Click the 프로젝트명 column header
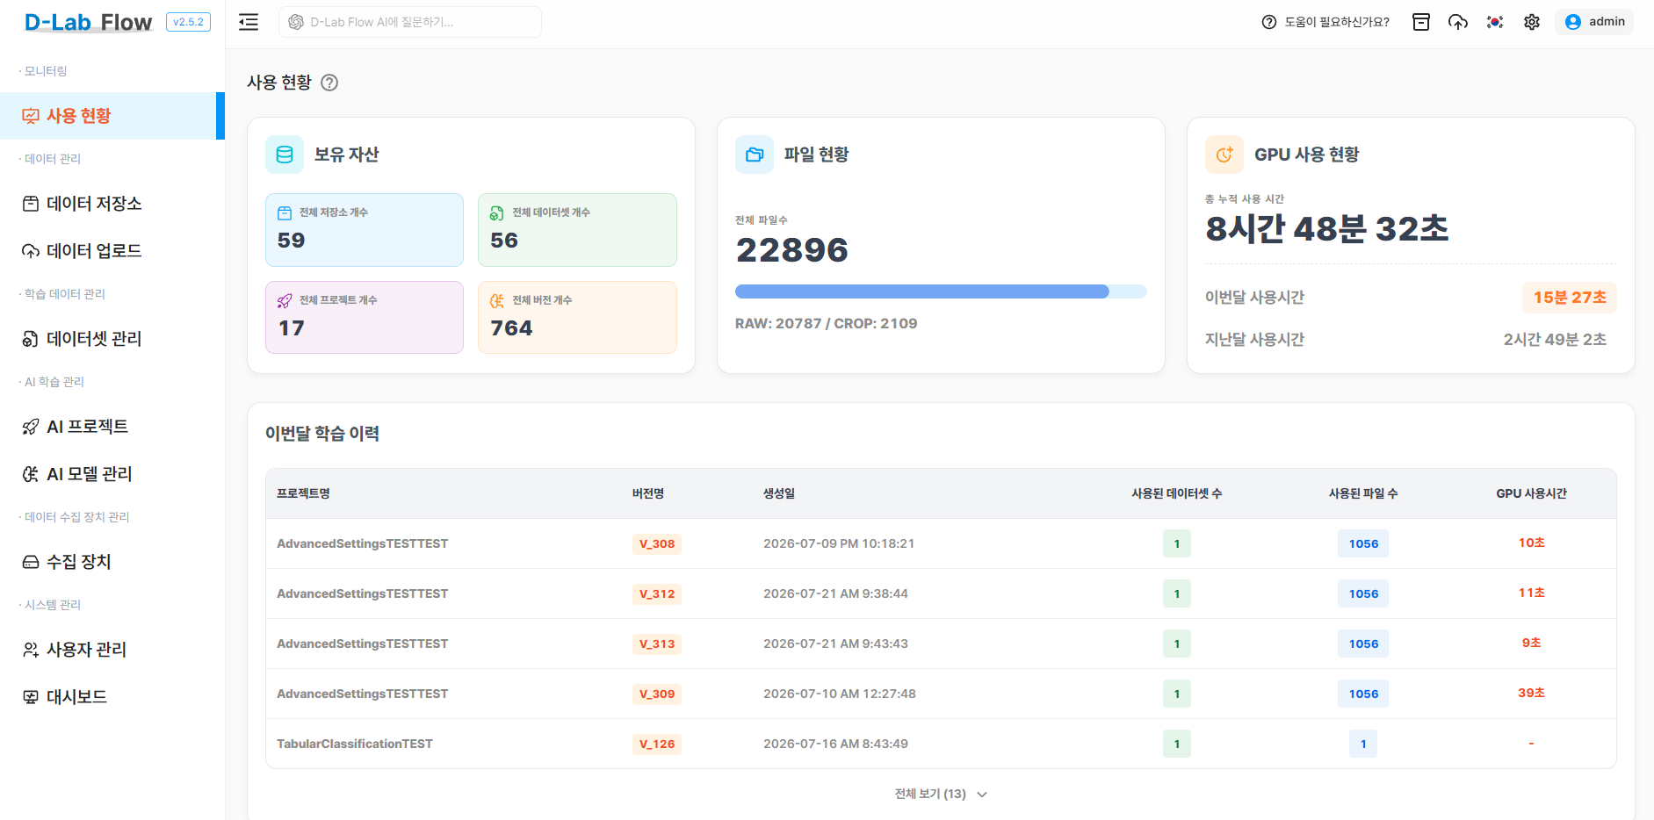 point(303,493)
